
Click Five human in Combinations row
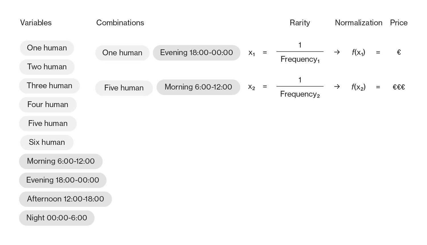124,88
